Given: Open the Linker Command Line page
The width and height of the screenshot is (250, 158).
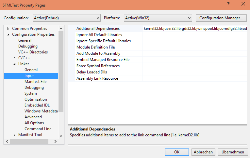Looking at the screenshot, I should pyautogui.click(x=38, y=129).
